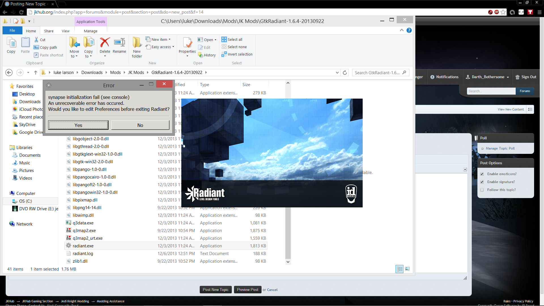Click file list vertical scrollbar

coord(288,172)
